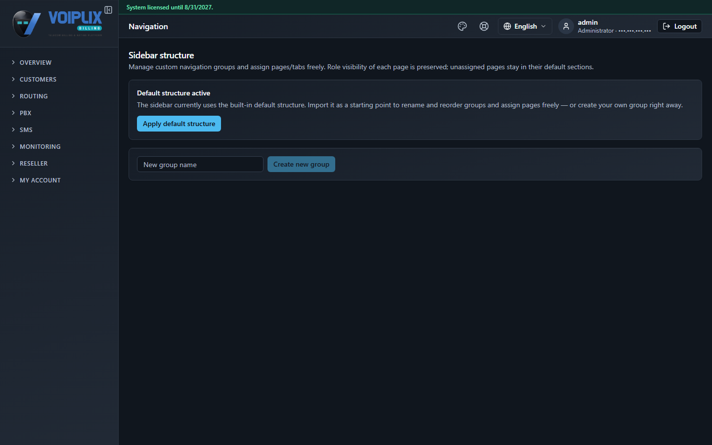Expand the PBX sidebar section
Image resolution: width=712 pixels, height=445 pixels.
[59, 113]
